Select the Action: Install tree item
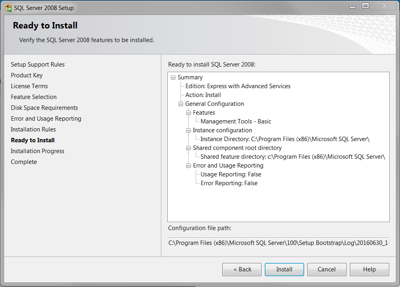 coord(203,95)
